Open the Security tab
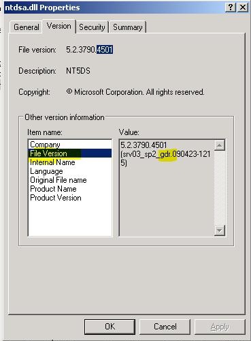 click(x=92, y=27)
